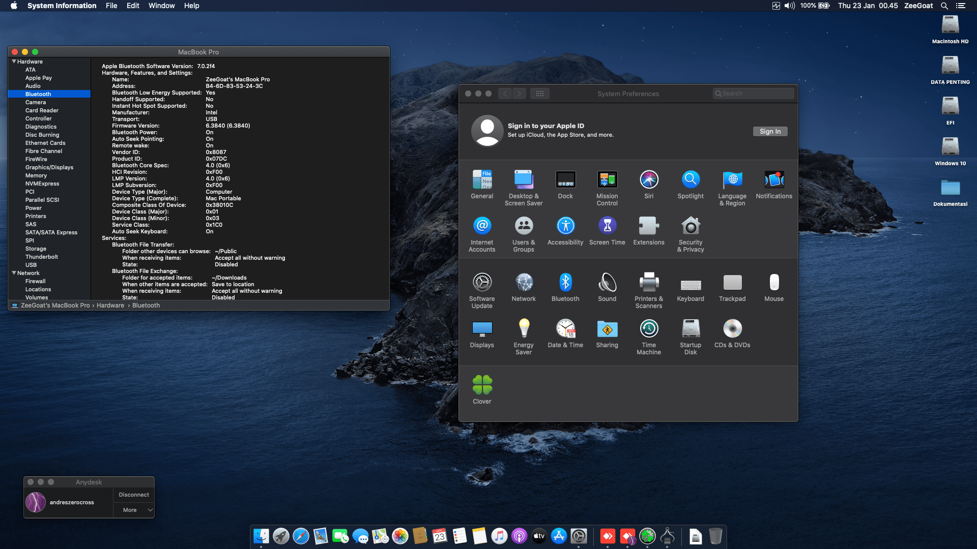Screen dimensions: 977x549
Task: Select Graphics/Displays in the sidebar
Action: click(x=49, y=167)
